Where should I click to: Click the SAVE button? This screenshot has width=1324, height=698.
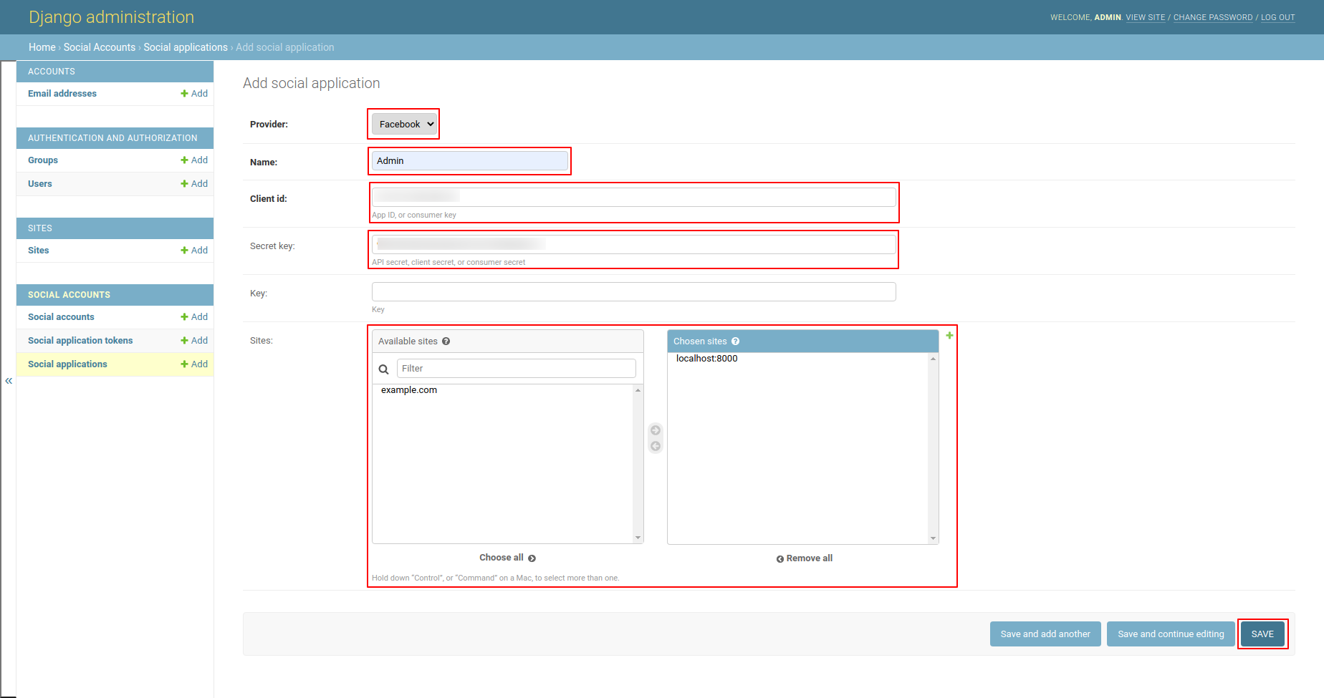(1262, 634)
